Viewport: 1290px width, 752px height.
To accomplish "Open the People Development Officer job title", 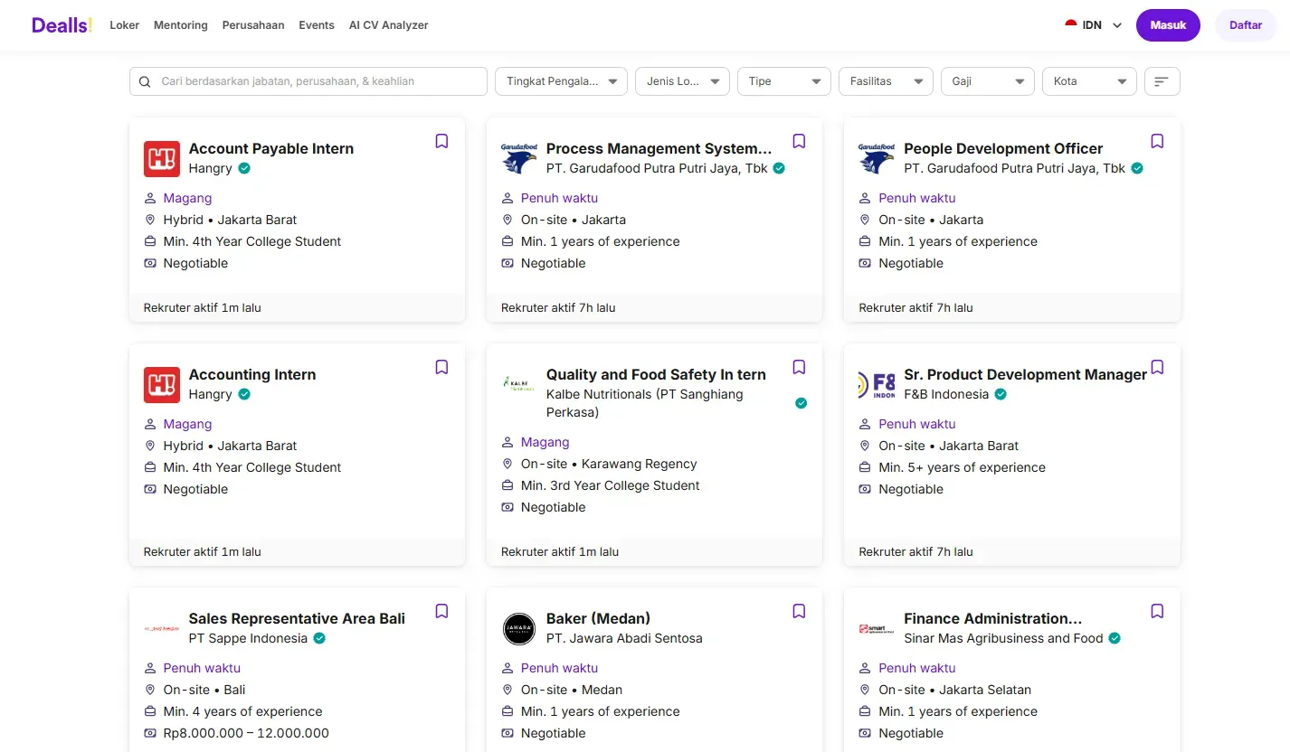I will (1003, 148).
